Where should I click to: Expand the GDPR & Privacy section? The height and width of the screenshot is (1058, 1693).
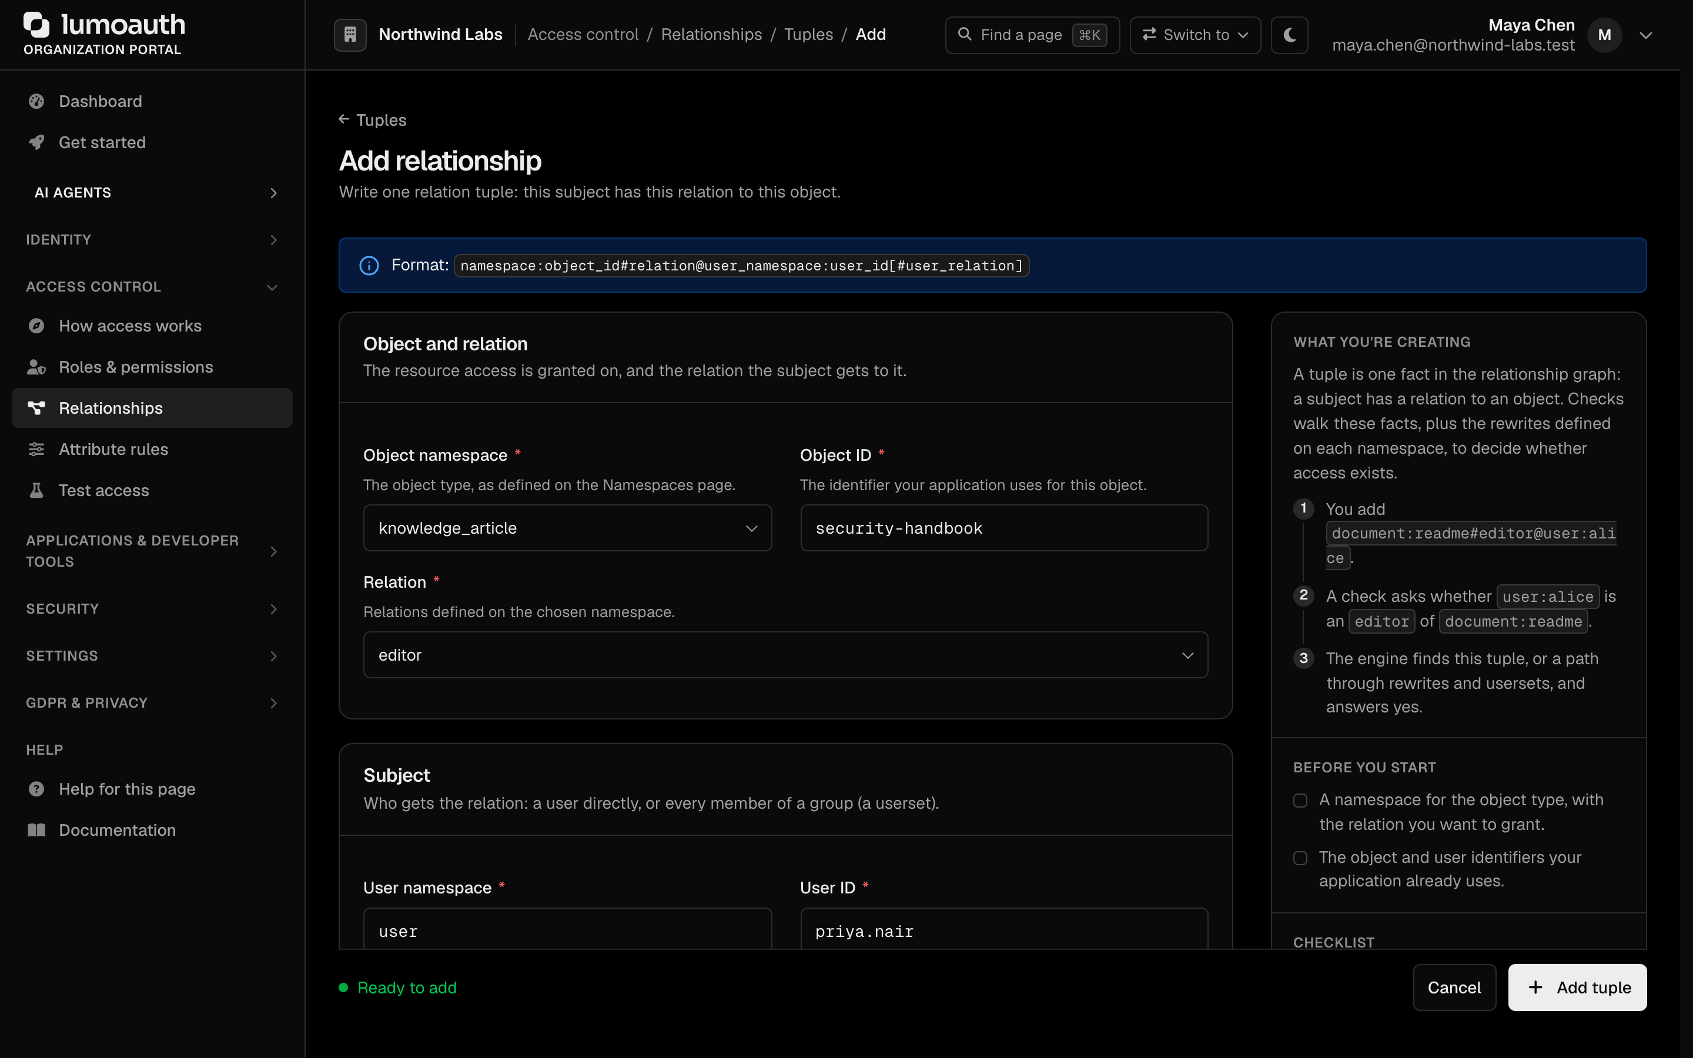[152, 702]
